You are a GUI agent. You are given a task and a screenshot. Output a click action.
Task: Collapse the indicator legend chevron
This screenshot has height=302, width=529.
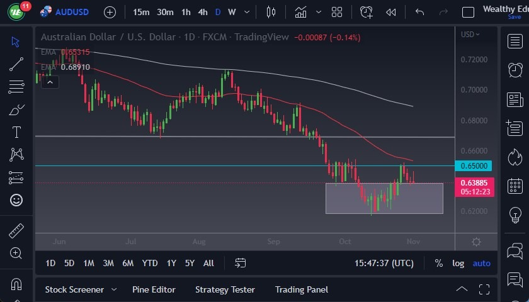[50, 81]
